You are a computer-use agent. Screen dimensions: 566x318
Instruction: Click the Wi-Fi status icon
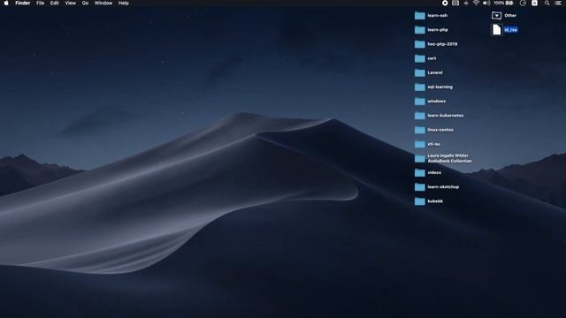click(x=476, y=3)
